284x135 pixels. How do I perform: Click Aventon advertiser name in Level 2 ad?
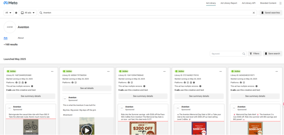click(185, 107)
